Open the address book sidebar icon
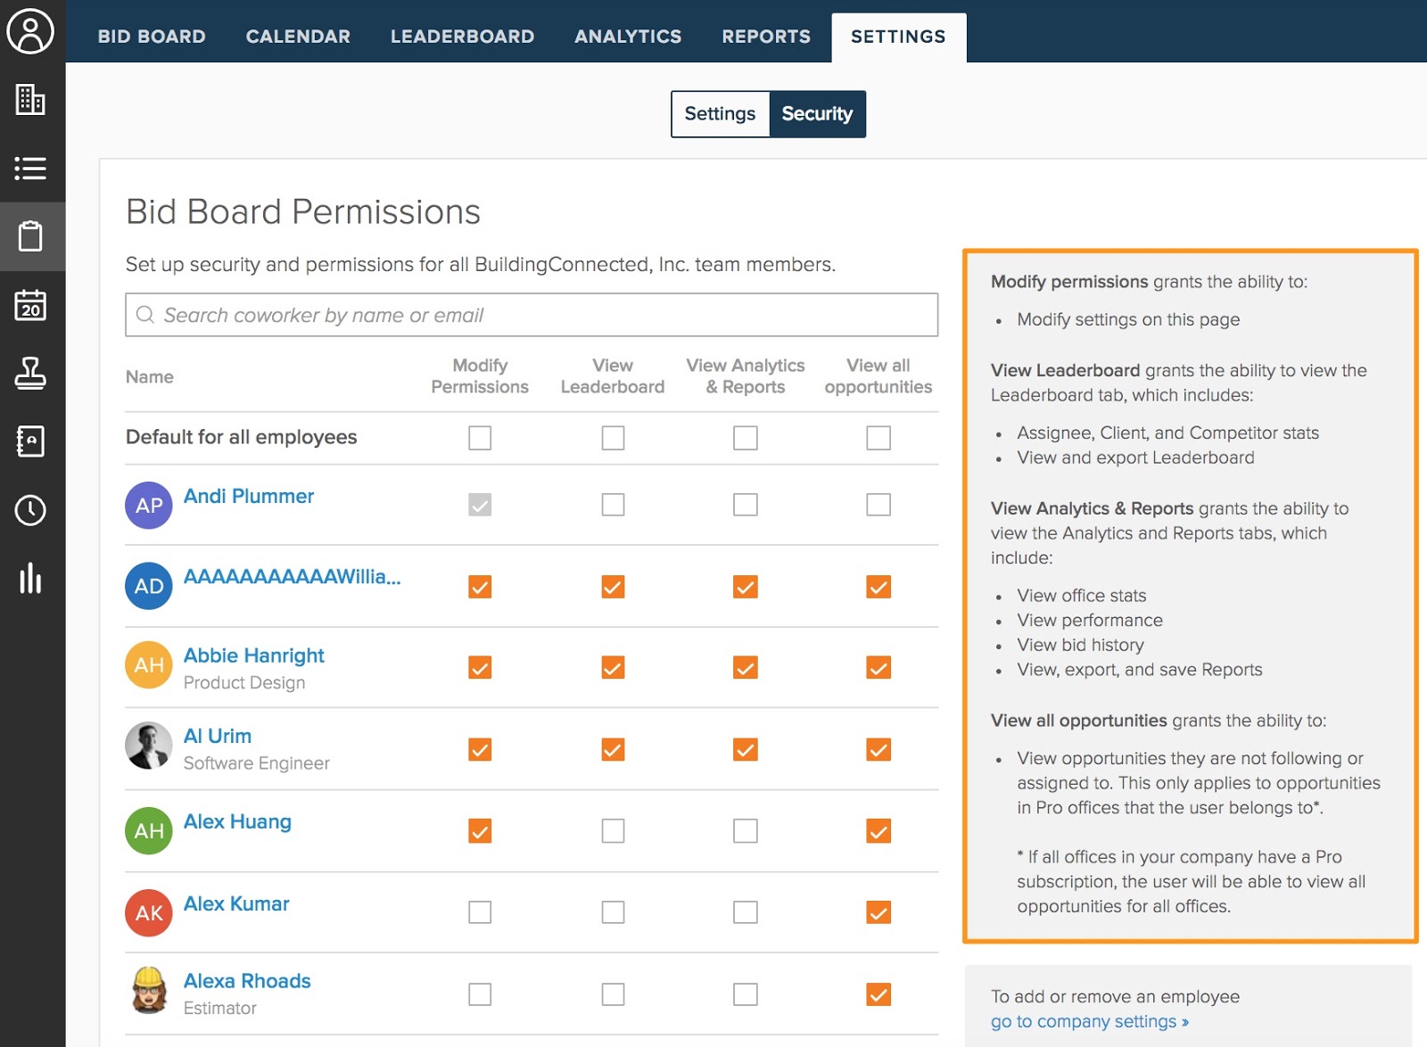Screen dimensions: 1427x1047 tap(31, 441)
